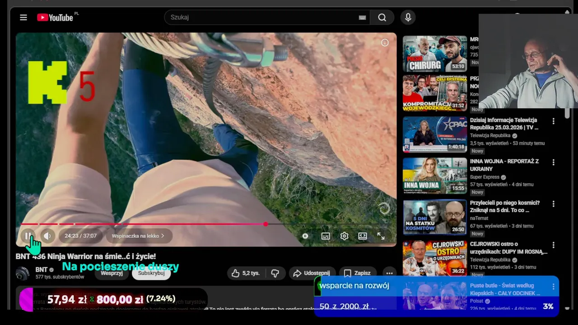Click the magnifier search button
This screenshot has width=578, height=325.
click(x=382, y=18)
